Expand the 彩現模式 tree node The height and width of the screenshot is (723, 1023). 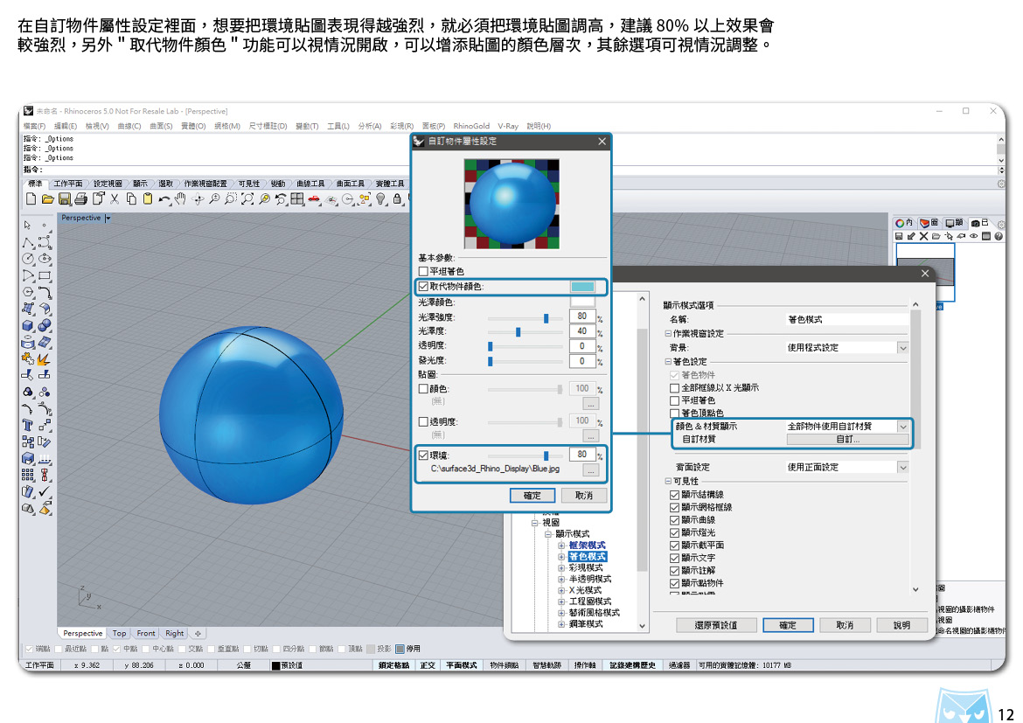click(561, 567)
